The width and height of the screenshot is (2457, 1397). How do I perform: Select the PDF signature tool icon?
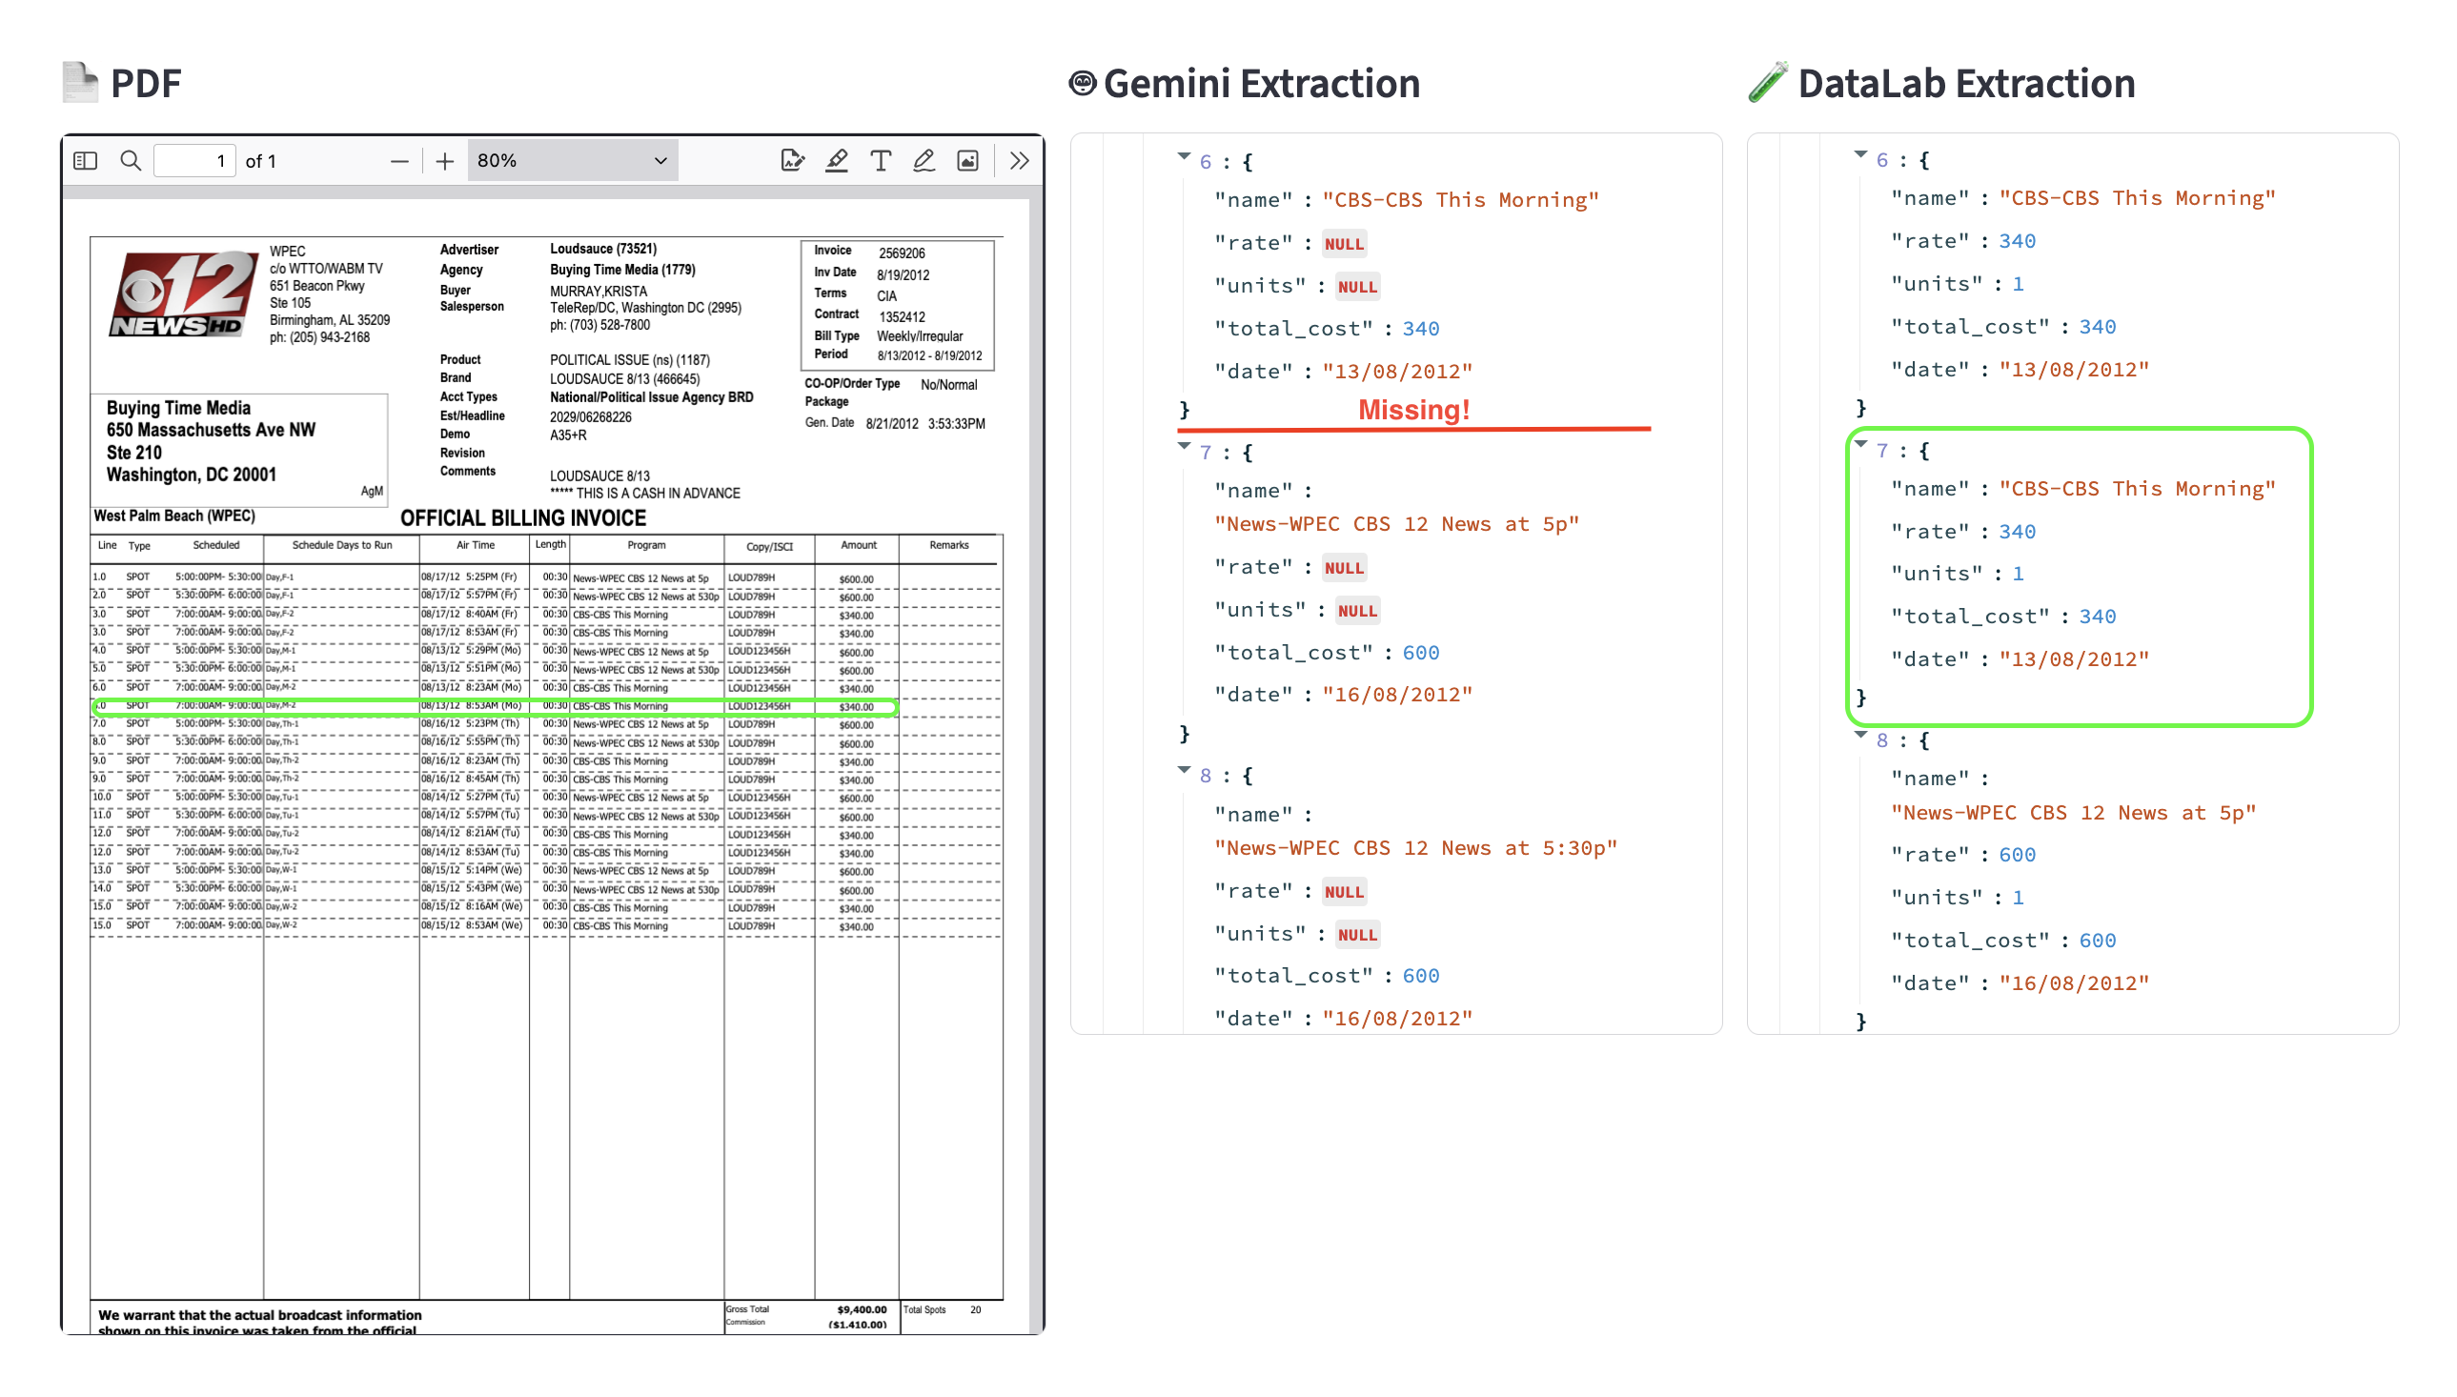[791, 161]
